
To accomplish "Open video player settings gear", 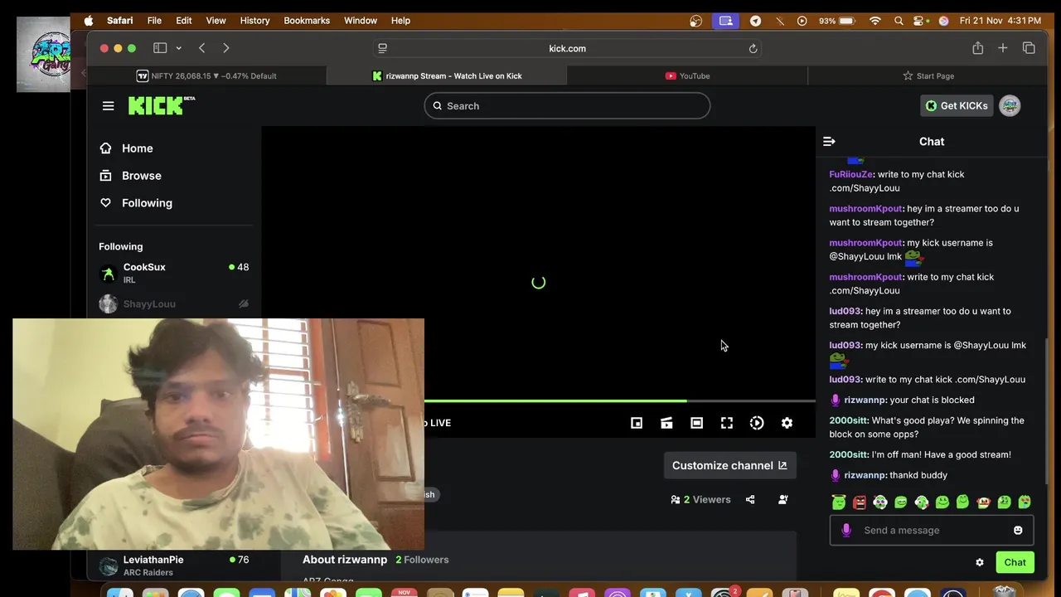I will click(787, 423).
